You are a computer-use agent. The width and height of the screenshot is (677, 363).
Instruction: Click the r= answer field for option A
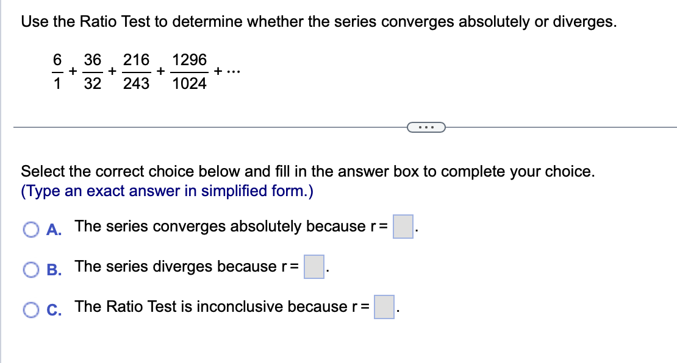click(x=403, y=227)
